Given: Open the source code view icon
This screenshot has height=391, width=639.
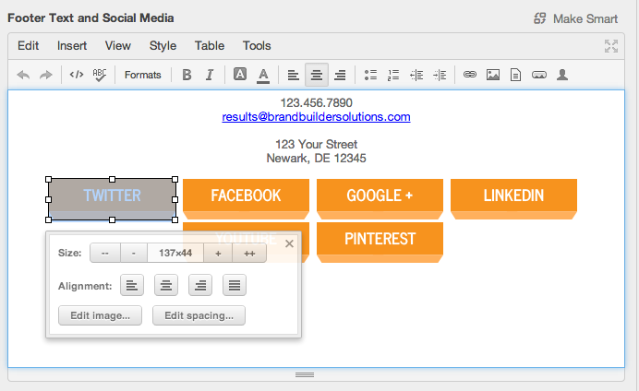Looking at the screenshot, I should pos(77,75).
